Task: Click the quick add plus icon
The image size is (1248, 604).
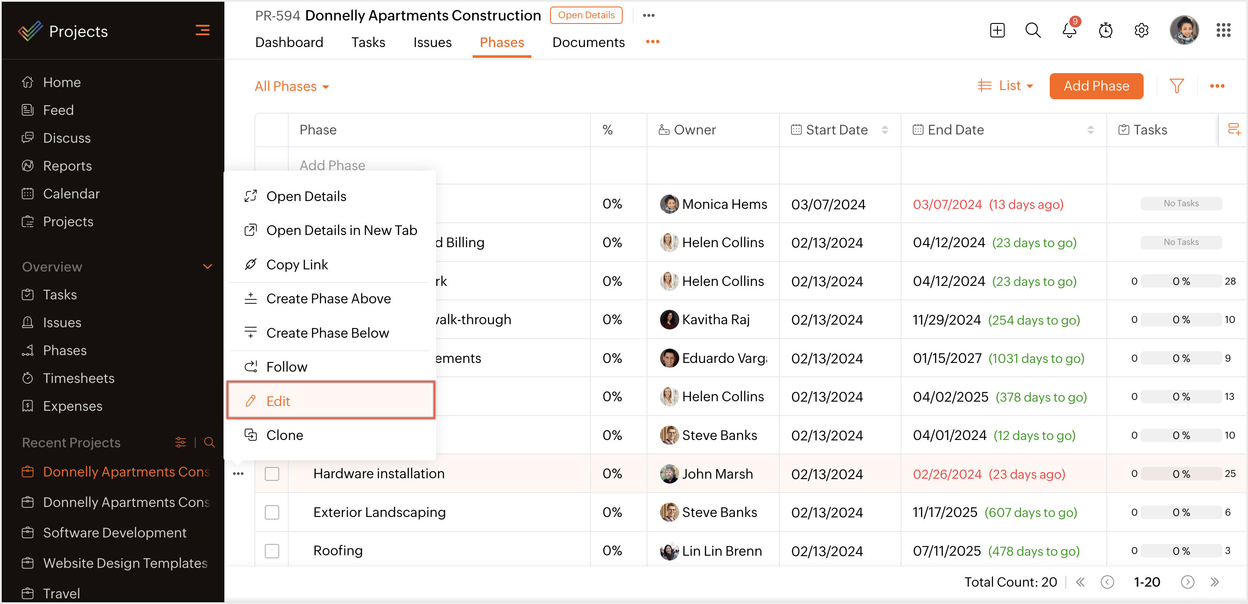Action: (997, 31)
